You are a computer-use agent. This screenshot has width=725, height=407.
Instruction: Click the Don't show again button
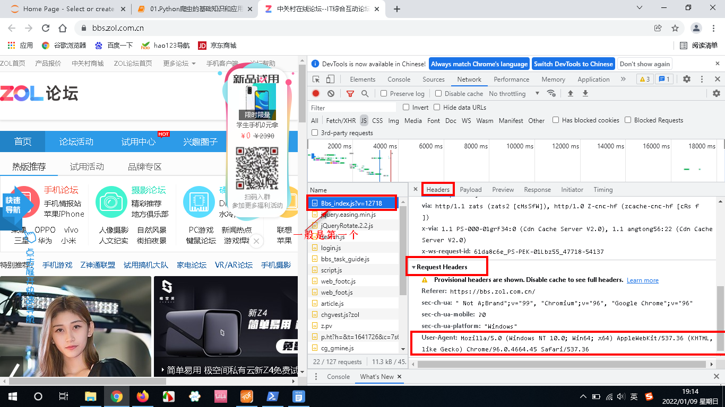[x=645, y=64]
